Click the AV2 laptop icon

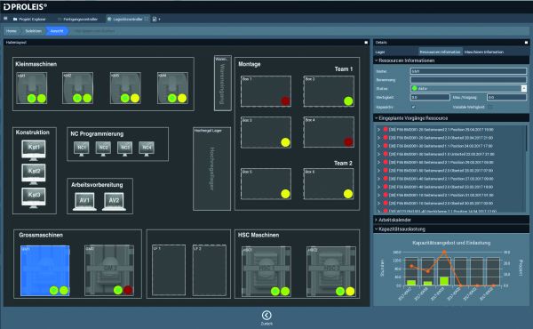(115, 202)
